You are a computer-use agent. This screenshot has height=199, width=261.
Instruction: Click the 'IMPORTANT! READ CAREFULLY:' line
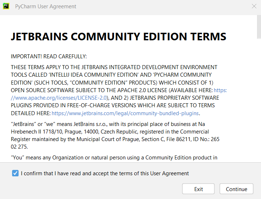coord(49,56)
